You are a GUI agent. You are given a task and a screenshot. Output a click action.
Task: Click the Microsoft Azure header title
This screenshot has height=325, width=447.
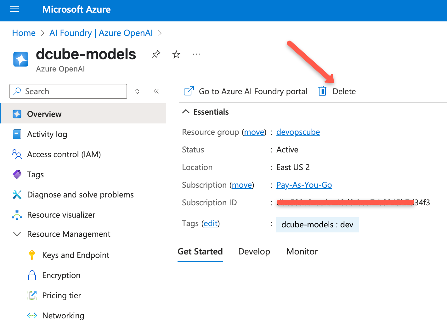pos(76,9)
